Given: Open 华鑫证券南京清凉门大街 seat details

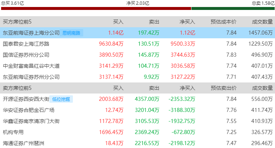Looking at the screenshot, I should 31,121.
